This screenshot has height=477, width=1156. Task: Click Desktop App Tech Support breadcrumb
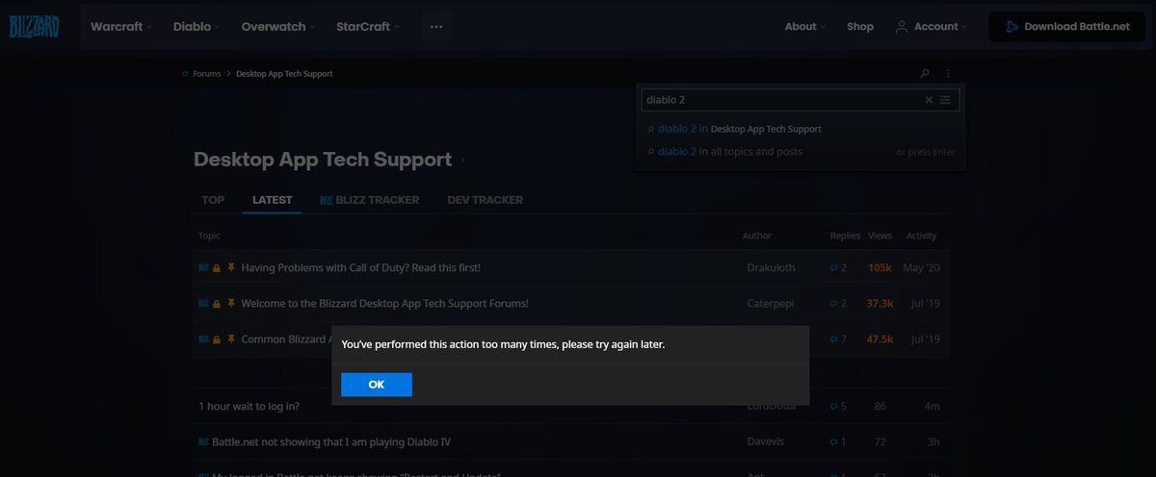click(284, 74)
